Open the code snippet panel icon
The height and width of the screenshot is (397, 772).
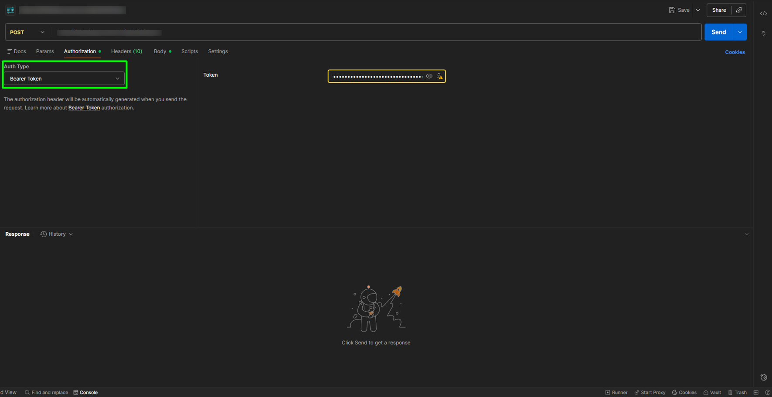pyautogui.click(x=763, y=14)
